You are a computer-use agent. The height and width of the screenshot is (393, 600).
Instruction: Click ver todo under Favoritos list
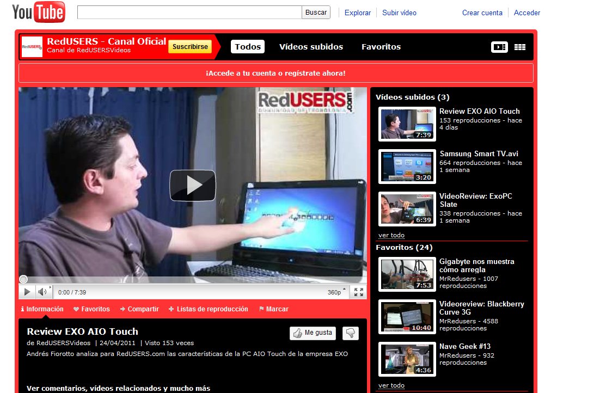[391, 386]
